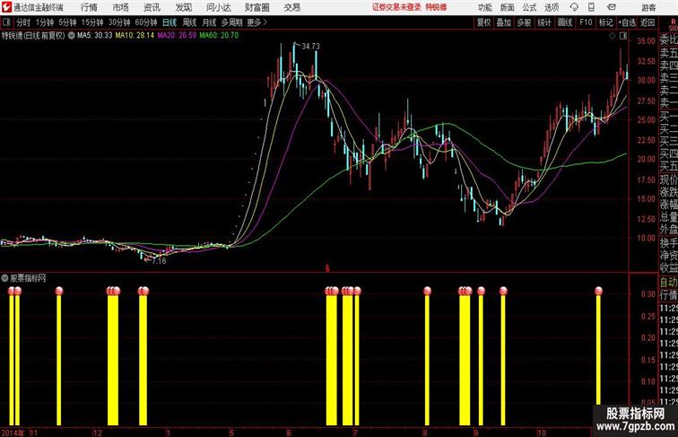Click the 34.73 high price label
Image resolution: width=678 pixels, height=437 pixels.
tap(310, 47)
